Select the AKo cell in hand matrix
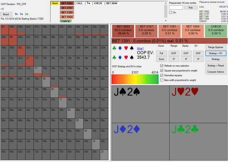This screenshot has height=162, width=228. (x=5, y=40)
